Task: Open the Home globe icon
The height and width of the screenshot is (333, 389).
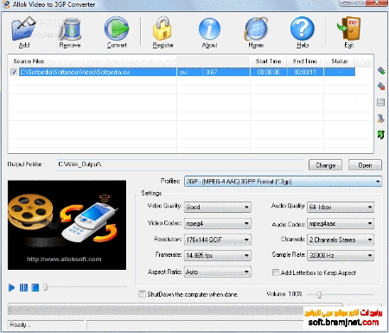Action: 256,29
